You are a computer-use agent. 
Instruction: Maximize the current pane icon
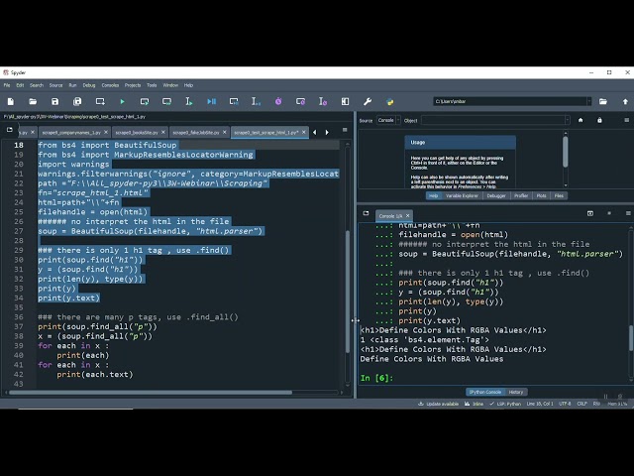point(345,101)
